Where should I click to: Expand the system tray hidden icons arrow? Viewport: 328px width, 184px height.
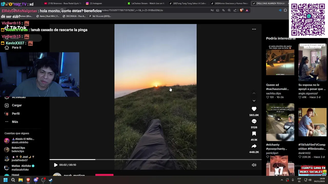click(x=282, y=180)
